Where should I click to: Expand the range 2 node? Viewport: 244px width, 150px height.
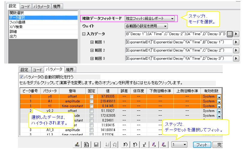tap(92, 50)
